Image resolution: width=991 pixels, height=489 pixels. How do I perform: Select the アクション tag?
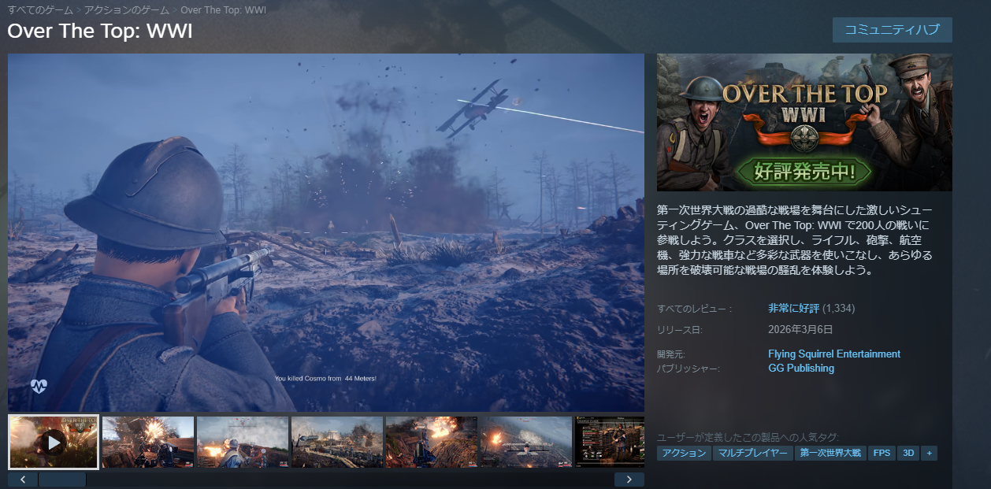point(684,453)
